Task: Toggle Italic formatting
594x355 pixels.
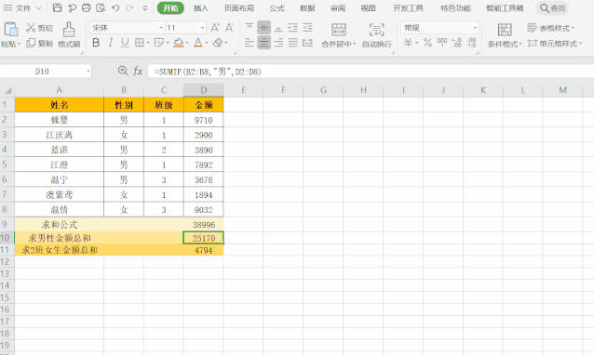Action: point(110,43)
